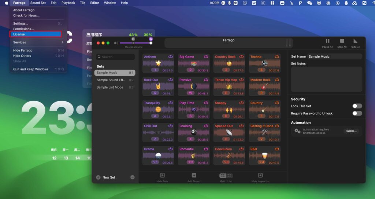Click the Master Volume slider knob

151,43
